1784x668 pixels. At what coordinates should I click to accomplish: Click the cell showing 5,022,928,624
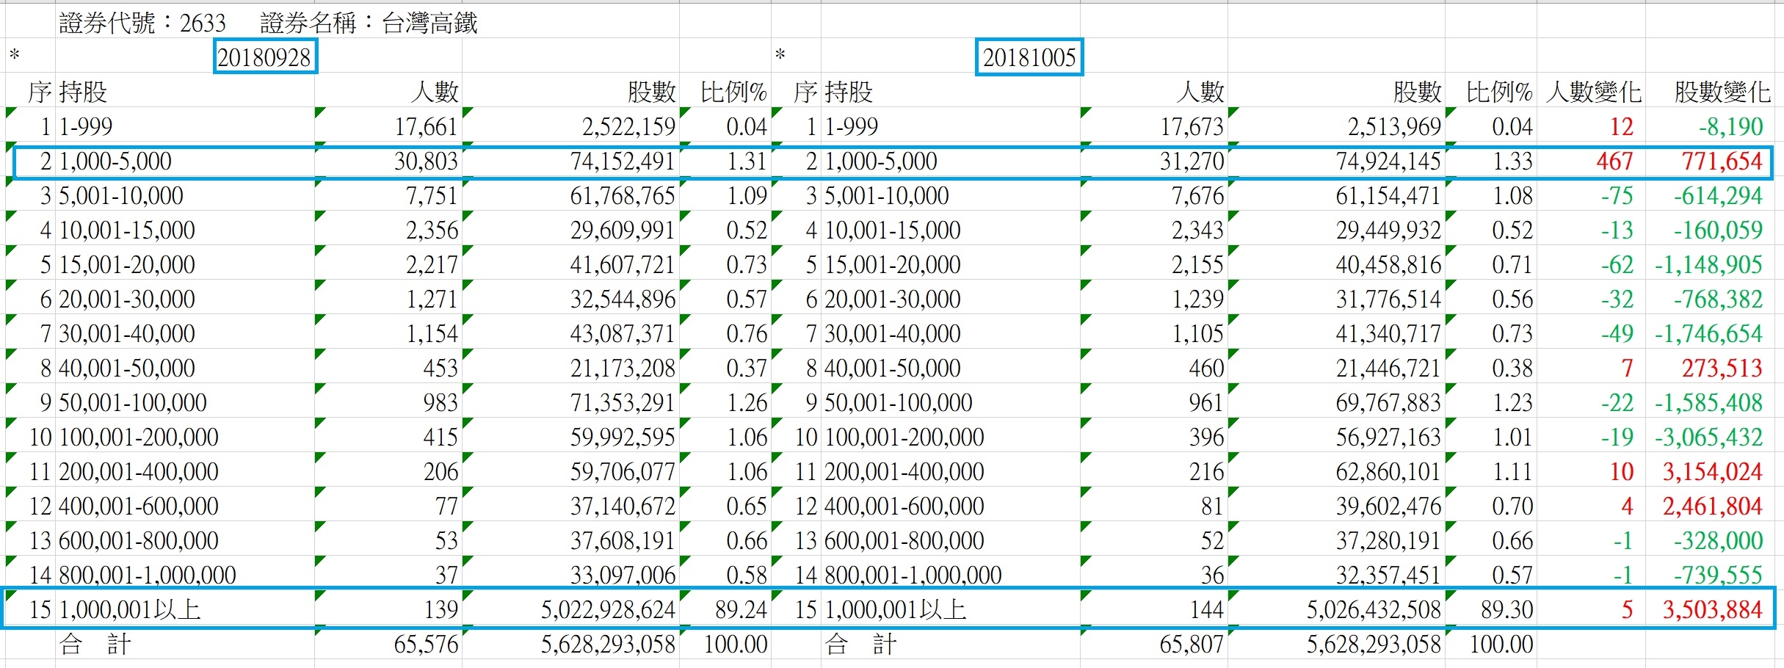[x=608, y=609]
